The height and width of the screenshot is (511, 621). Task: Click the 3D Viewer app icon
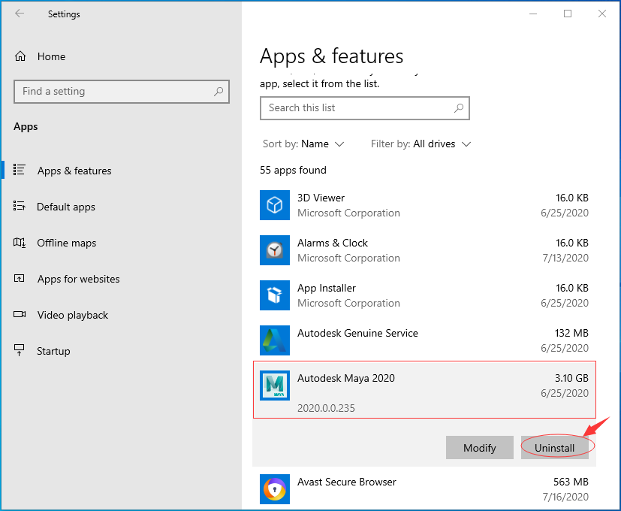(x=275, y=205)
